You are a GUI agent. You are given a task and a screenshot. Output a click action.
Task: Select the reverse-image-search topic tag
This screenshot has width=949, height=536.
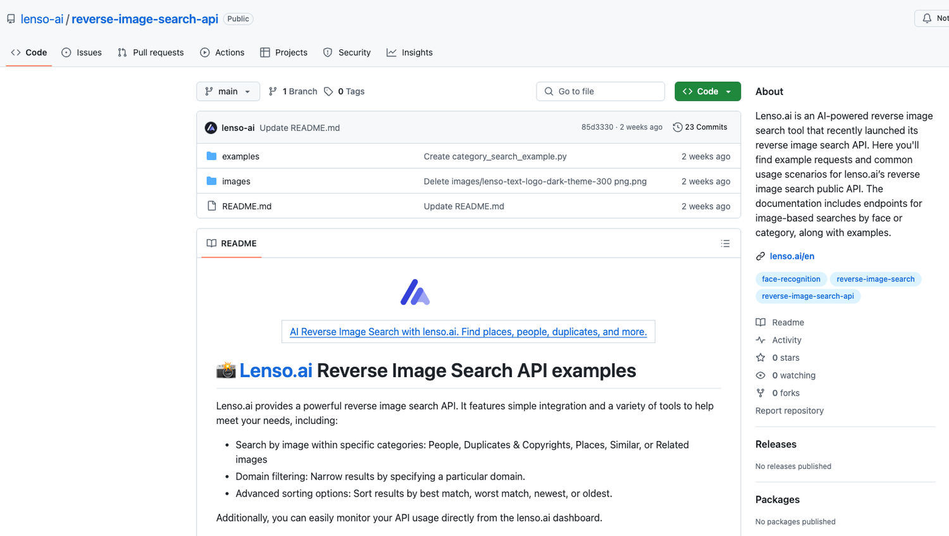[876, 279]
